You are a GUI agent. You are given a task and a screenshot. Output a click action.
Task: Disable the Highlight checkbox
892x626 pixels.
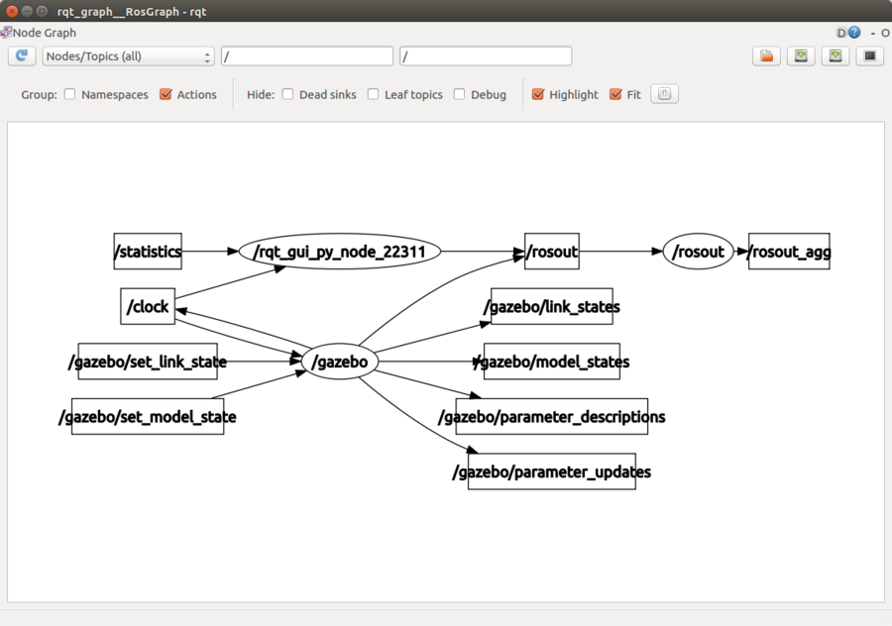[x=538, y=94]
